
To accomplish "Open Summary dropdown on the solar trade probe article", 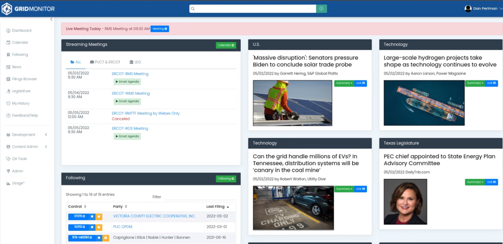I will 344,83.
